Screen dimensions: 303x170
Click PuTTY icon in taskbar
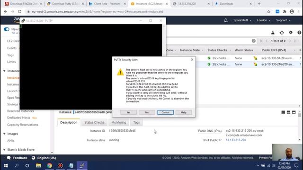82,166
